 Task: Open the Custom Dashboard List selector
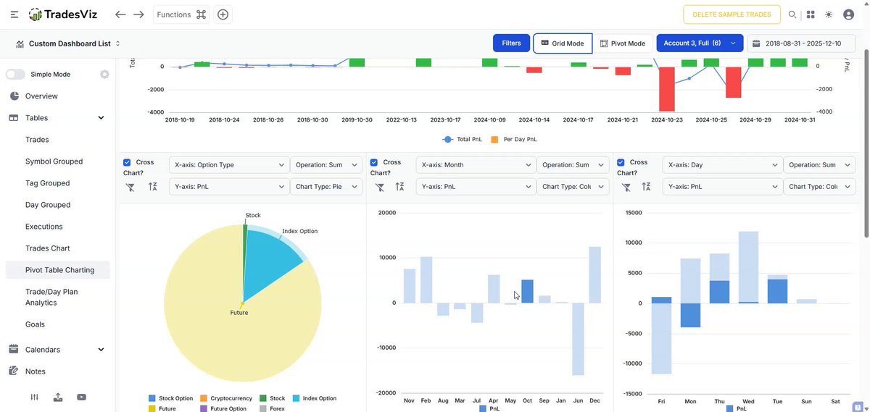point(67,43)
